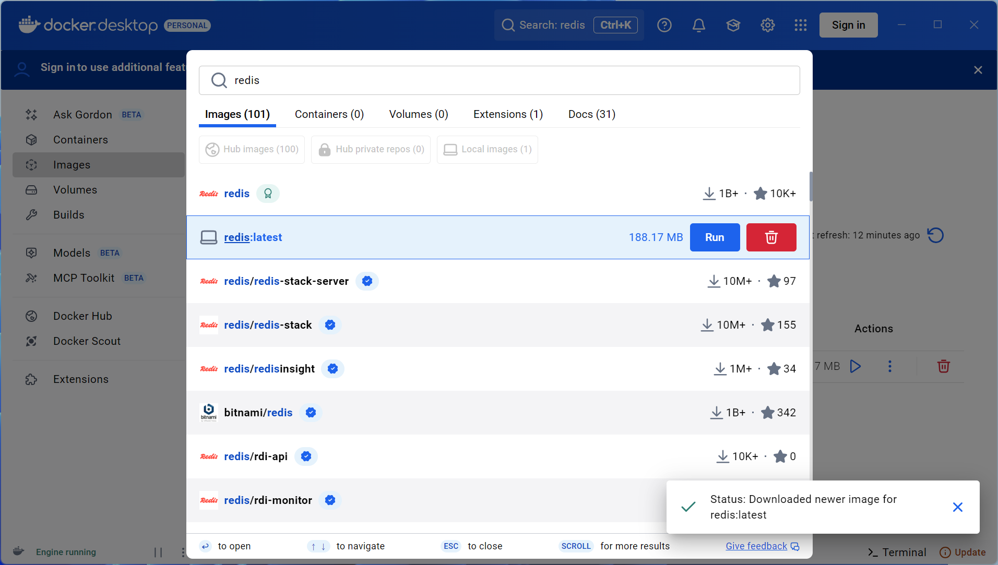The image size is (998, 565).
Task: Open the redis/redis-stack-server result
Action: [x=498, y=281]
